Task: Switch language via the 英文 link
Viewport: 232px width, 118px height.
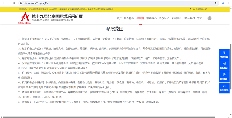Action: pyautogui.click(x=199, y=18)
